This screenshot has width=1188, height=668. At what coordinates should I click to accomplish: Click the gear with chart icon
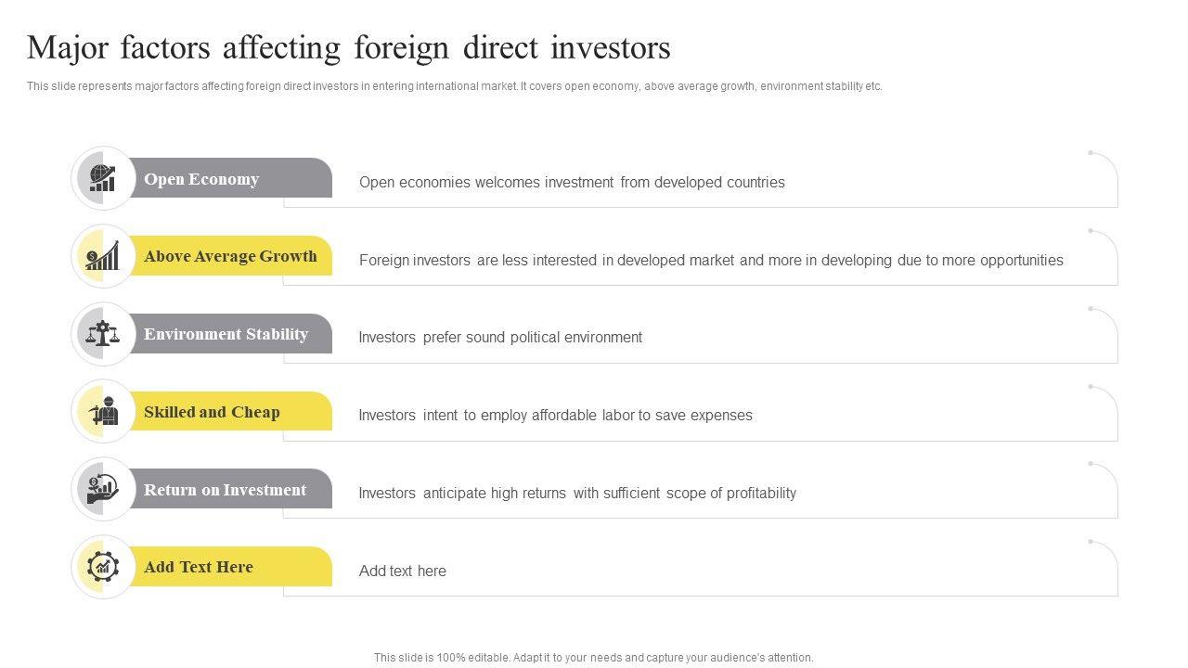(103, 567)
